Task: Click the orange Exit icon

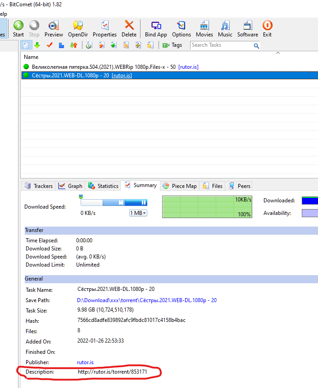Action: coord(267,25)
